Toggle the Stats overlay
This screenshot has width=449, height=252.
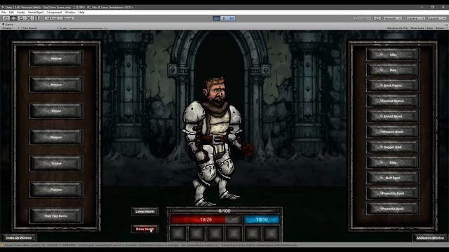pos(429,28)
